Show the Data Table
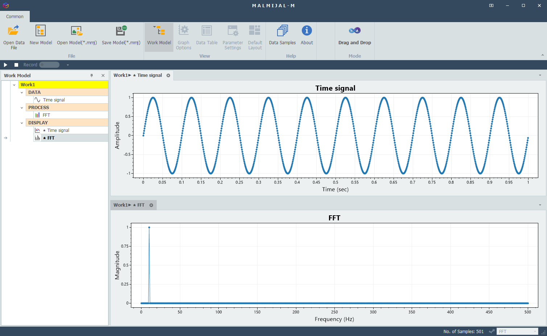 207,37
